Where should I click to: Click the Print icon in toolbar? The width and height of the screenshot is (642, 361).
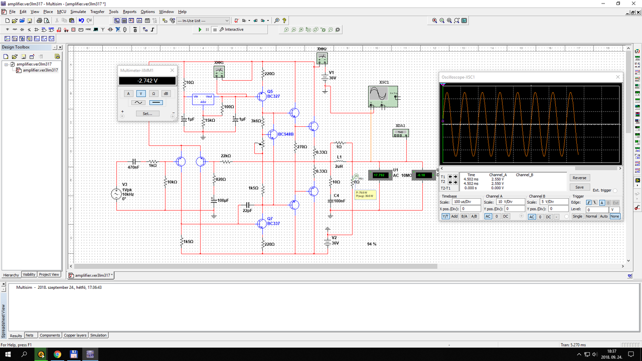pyautogui.click(x=39, y=21)
